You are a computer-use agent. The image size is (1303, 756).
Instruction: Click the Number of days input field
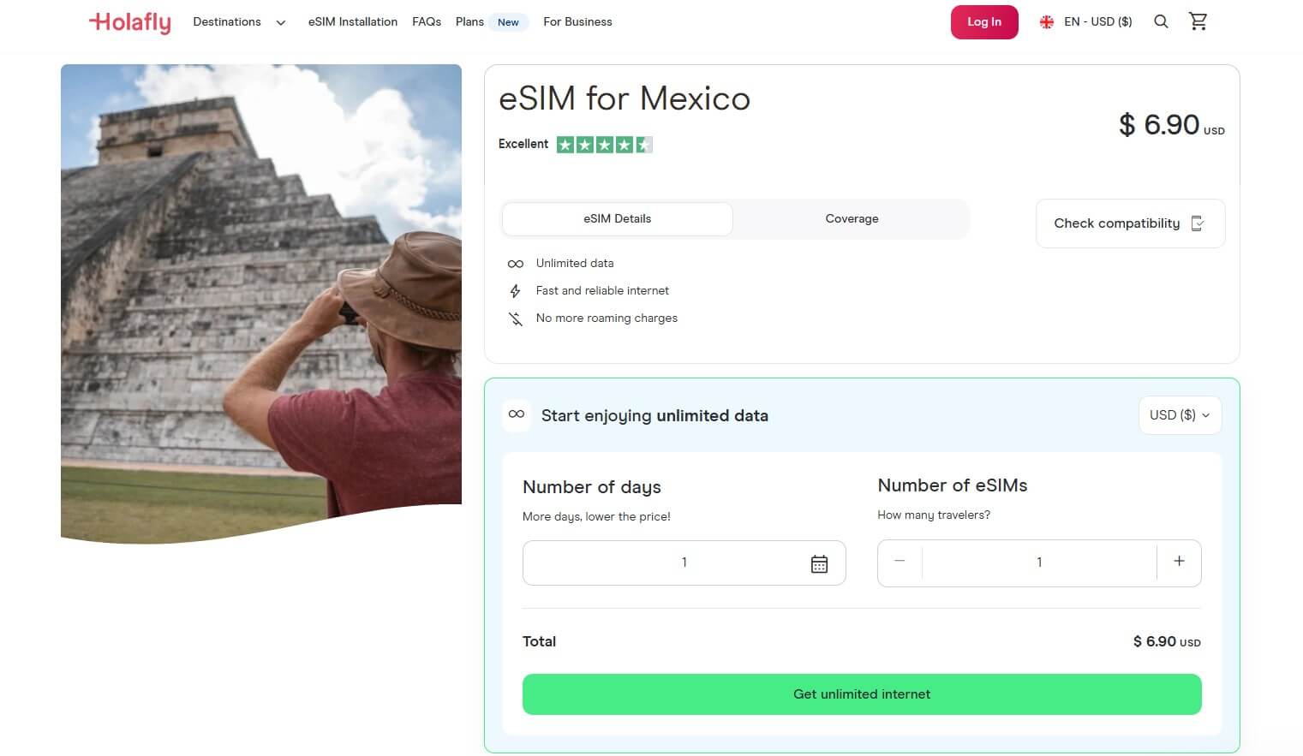684,563
